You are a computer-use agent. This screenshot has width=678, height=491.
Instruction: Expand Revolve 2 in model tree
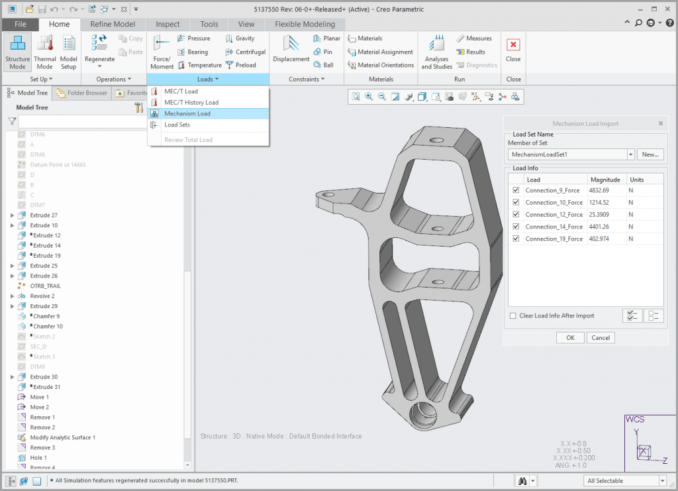click(12, 296)
